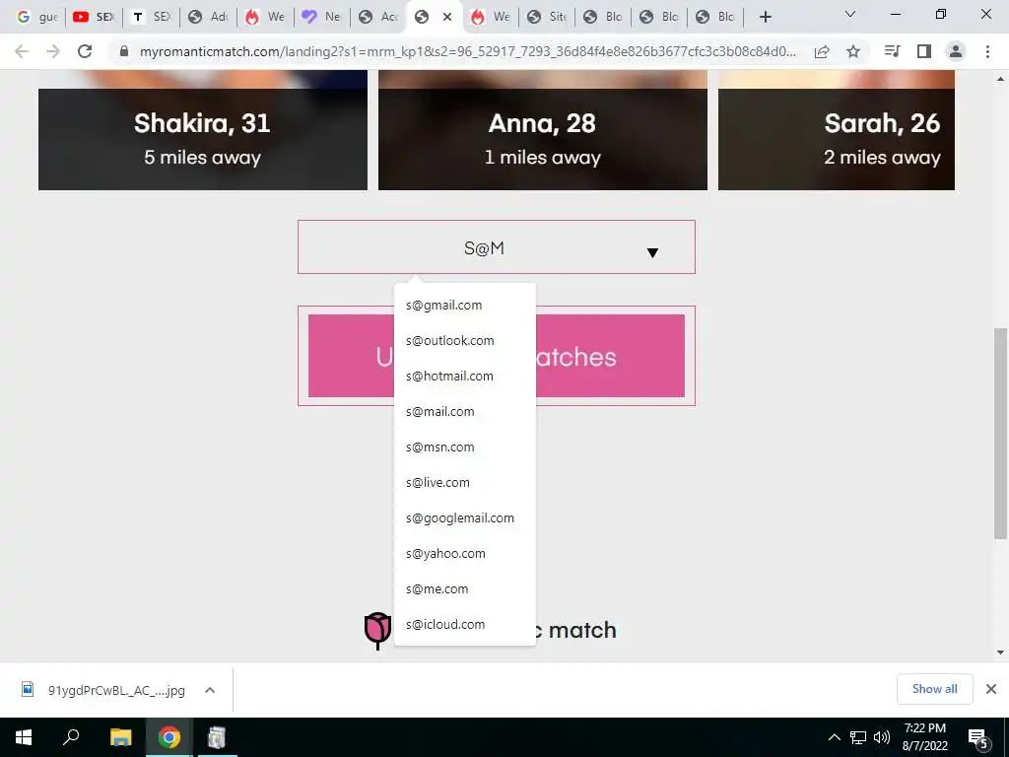Click Show all downloads button
The height and width of the screenshot is (757, 1009).
click(934, 689)
